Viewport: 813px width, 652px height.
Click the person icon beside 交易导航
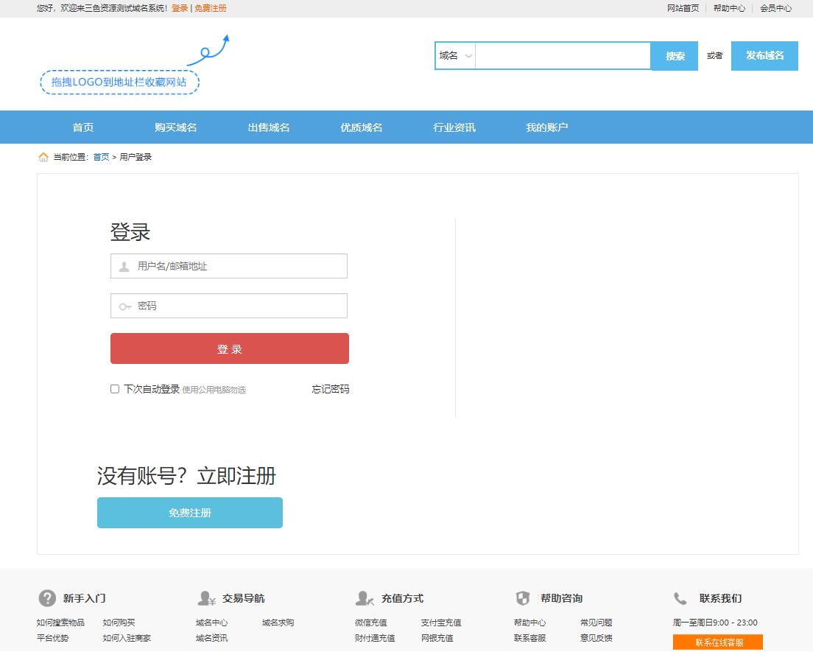pyautogui.click(x=206, y=598)
